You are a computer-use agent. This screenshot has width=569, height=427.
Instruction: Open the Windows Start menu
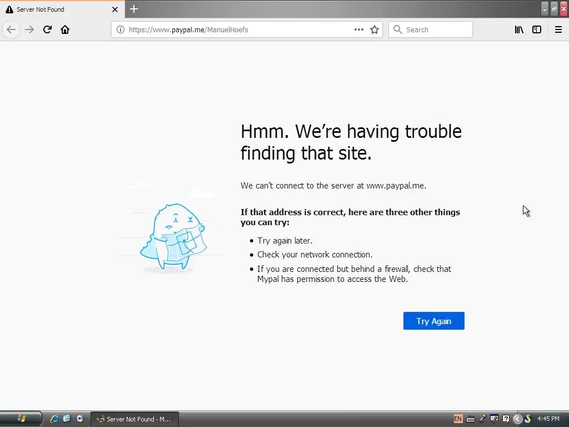pyautogui.click(x=21, y=419)
